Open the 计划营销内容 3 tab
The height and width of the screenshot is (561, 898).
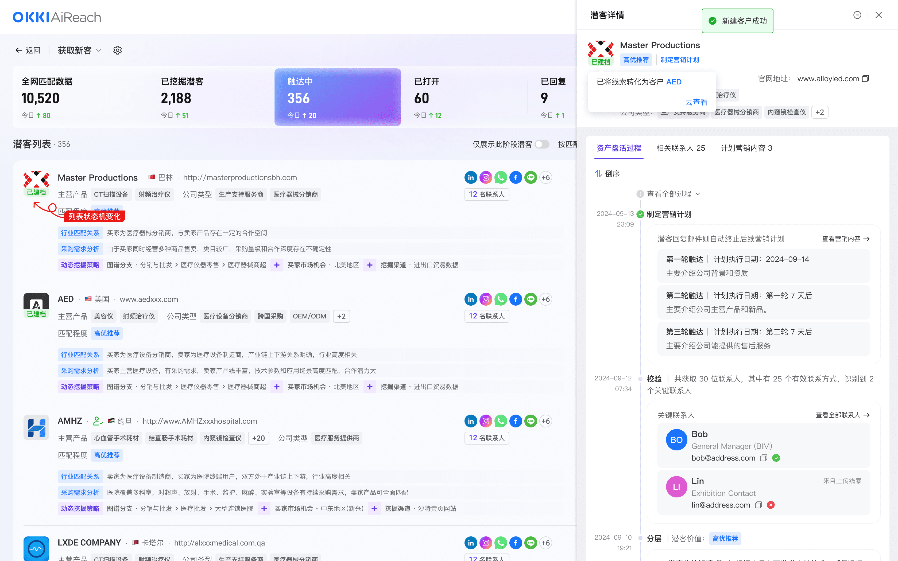point(746,148)
